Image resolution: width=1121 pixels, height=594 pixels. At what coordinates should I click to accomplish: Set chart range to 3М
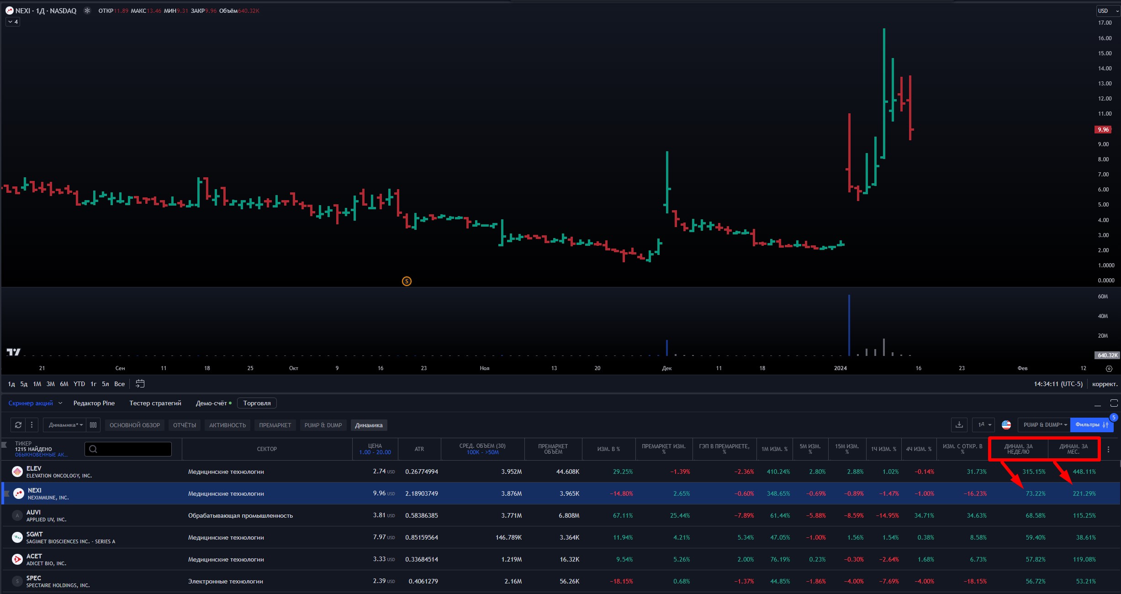point(51,384)
